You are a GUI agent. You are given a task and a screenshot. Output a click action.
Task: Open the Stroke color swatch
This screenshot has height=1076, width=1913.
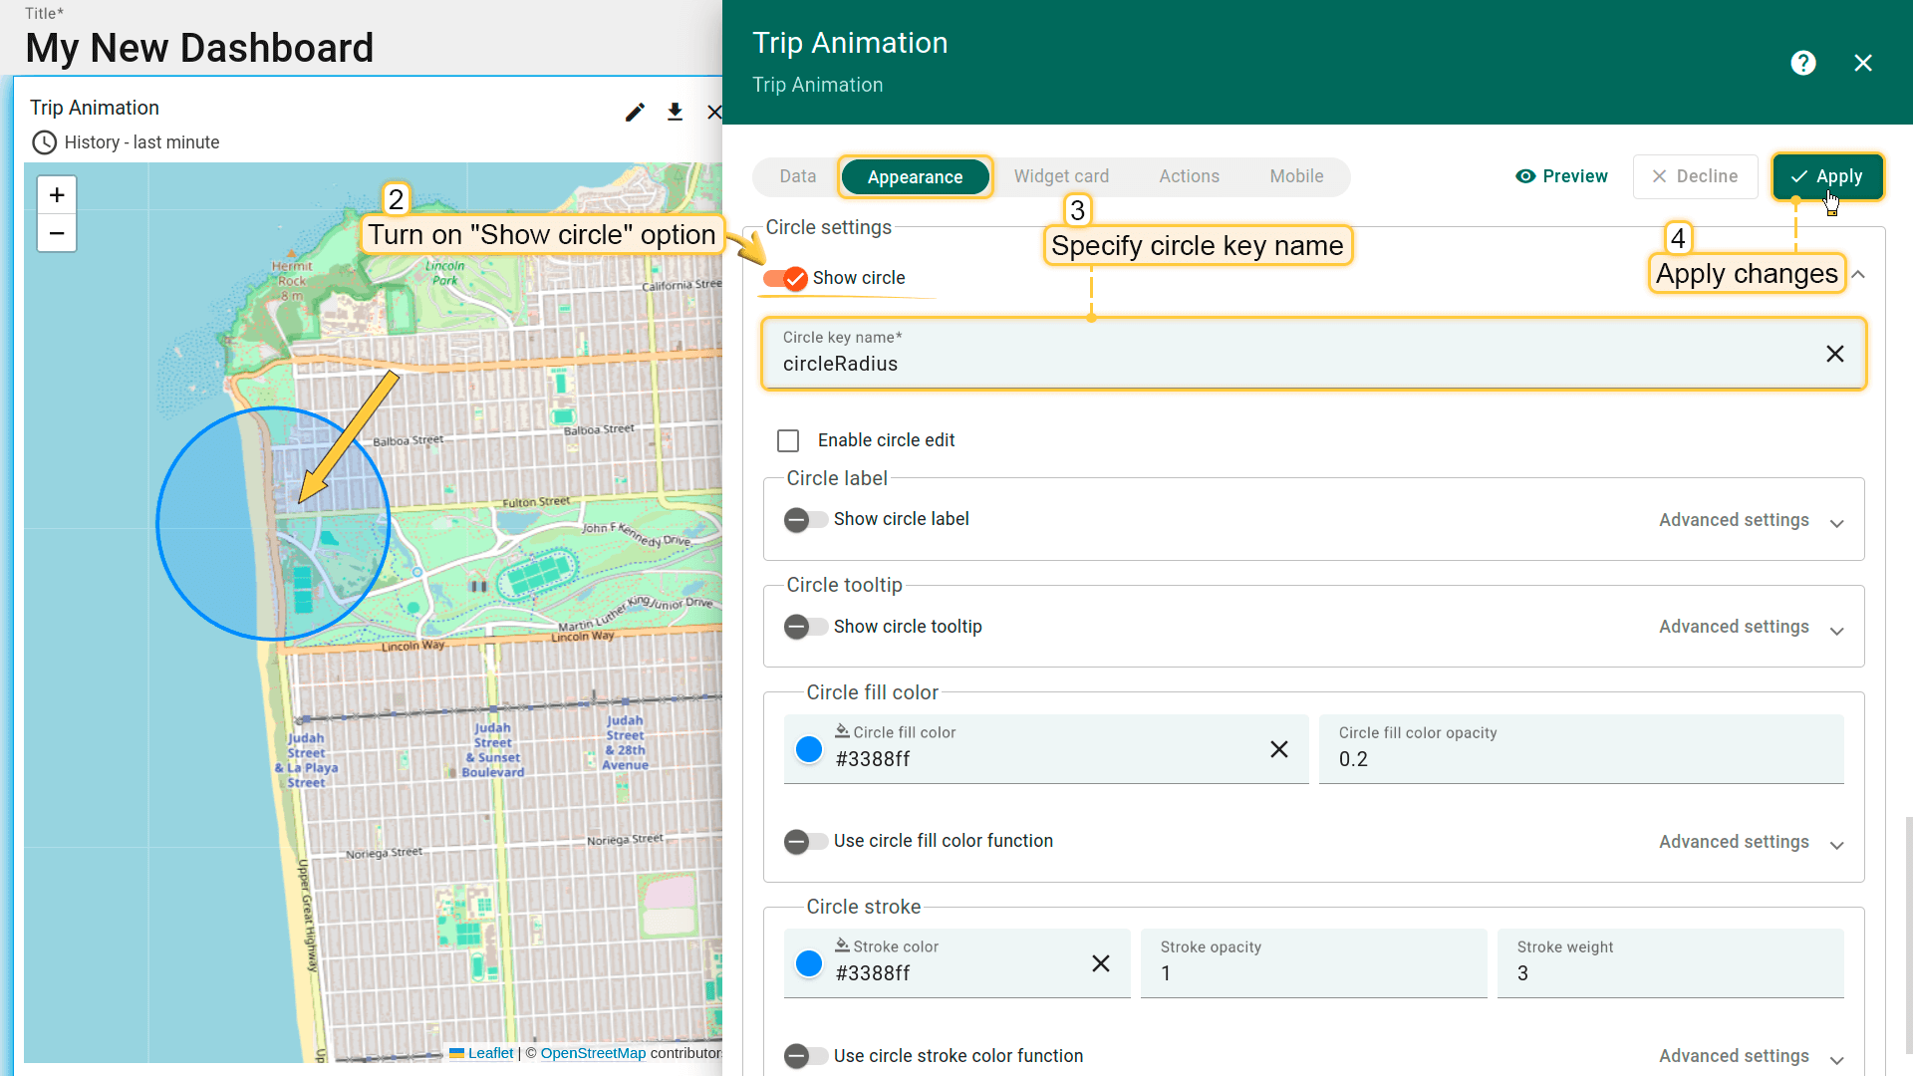coord(809,963)
